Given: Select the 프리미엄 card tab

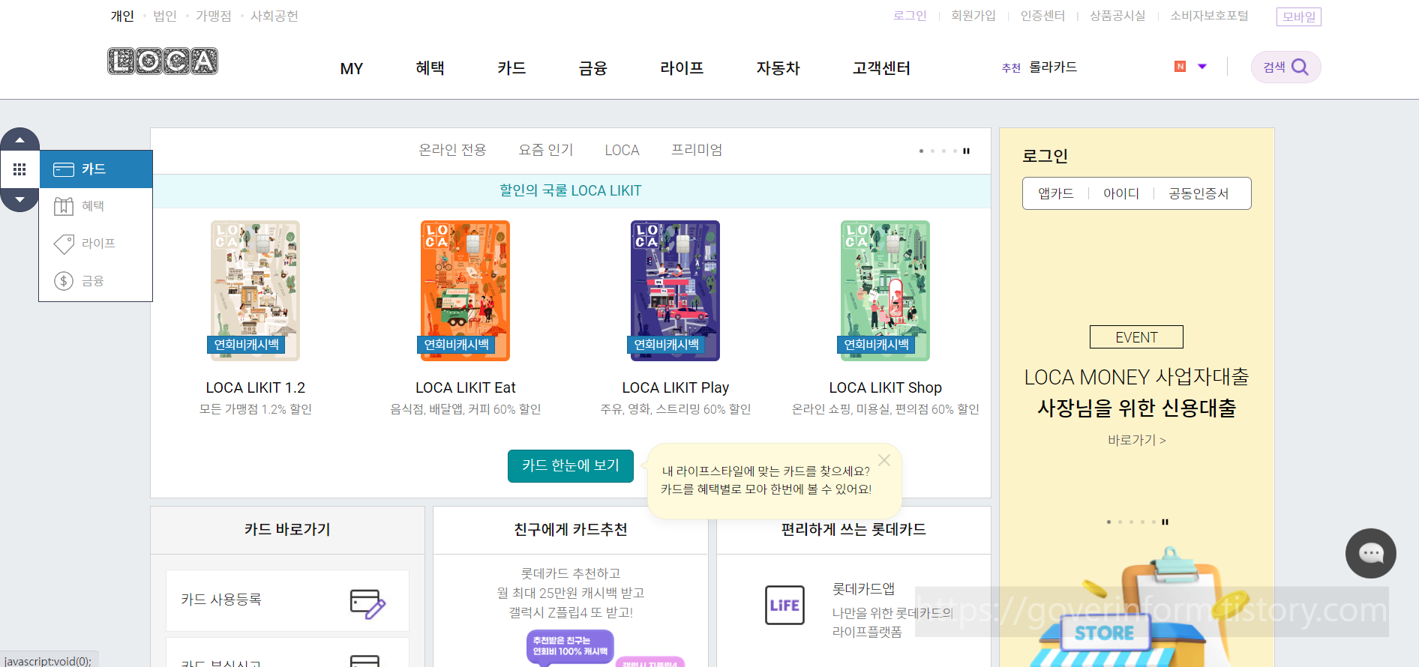Looking at the screenshot, I should [697, 150].
